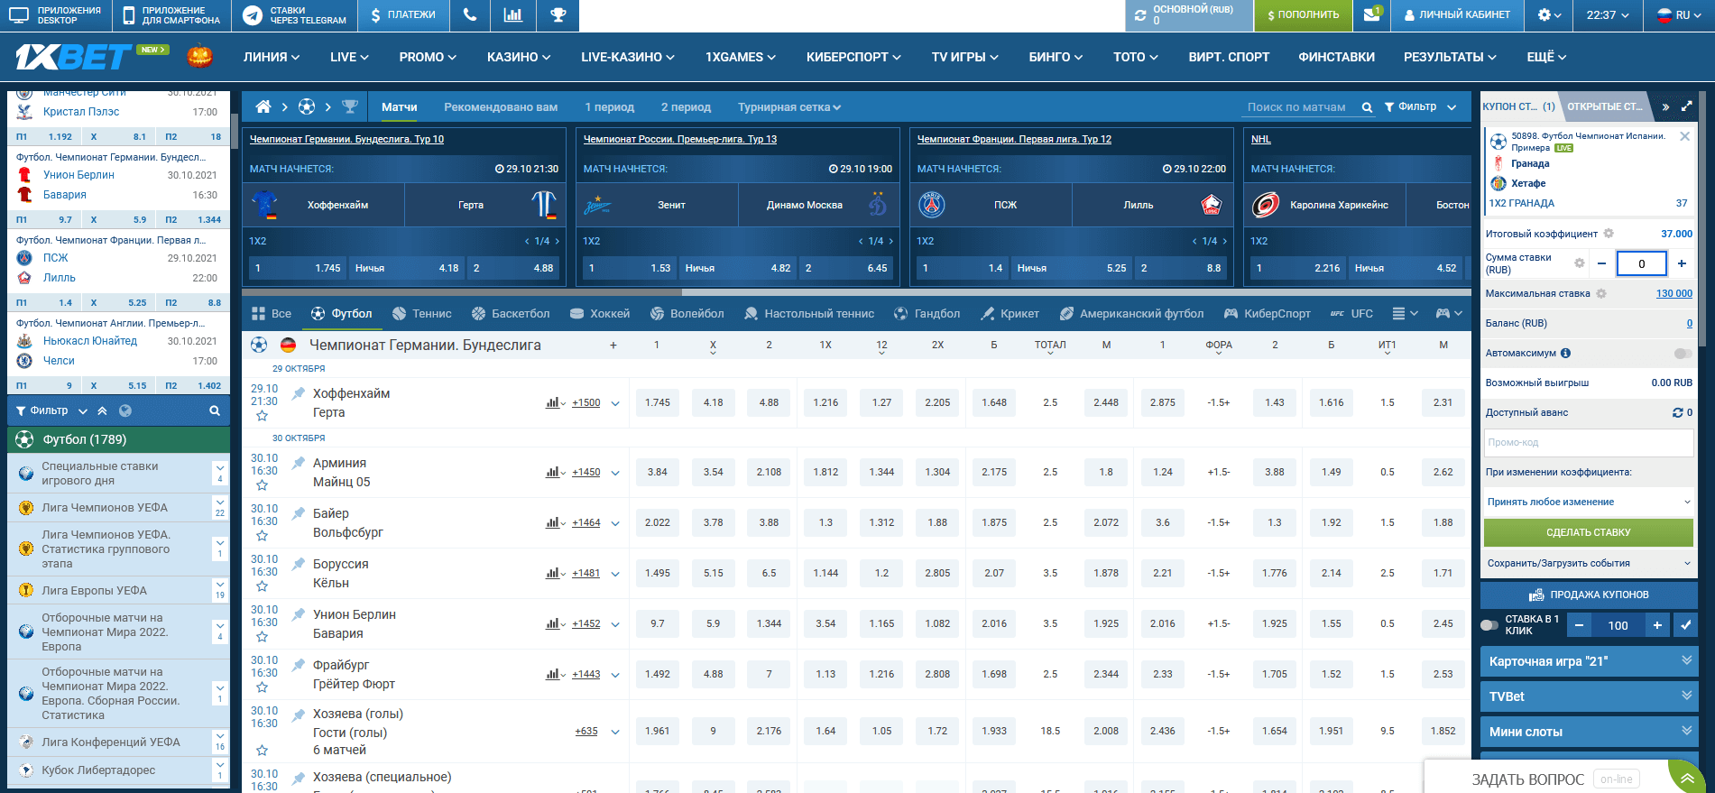Screen dimensions: 1715x793
Task: Click ПРОДАЖА КУПОНОВ button
Action: pos(1589,595)
